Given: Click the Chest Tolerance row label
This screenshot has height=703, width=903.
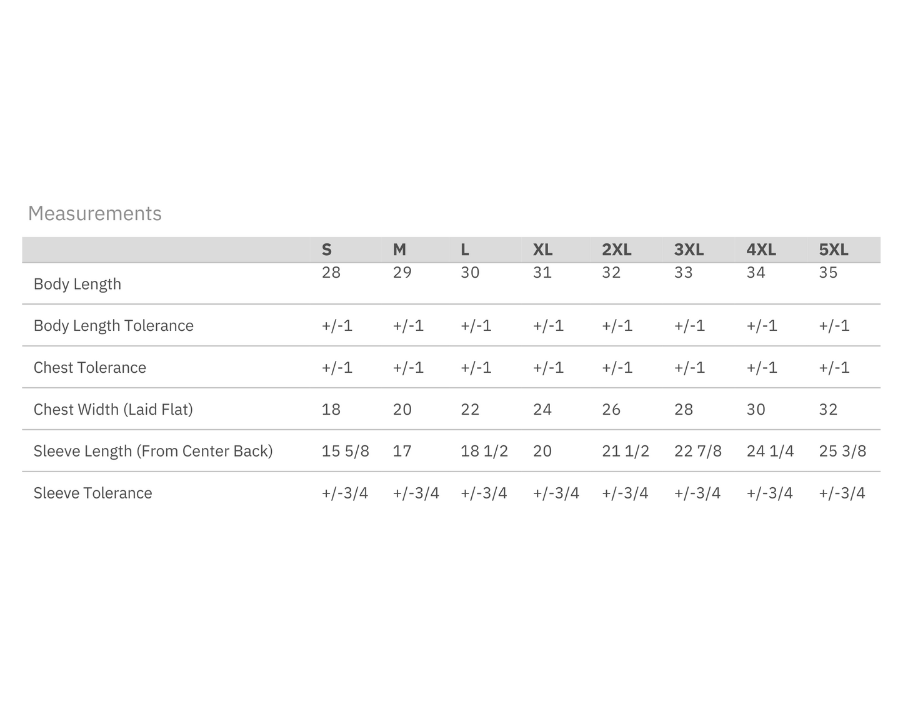Looking at the screenshot, I should click(x=90, y=368).
